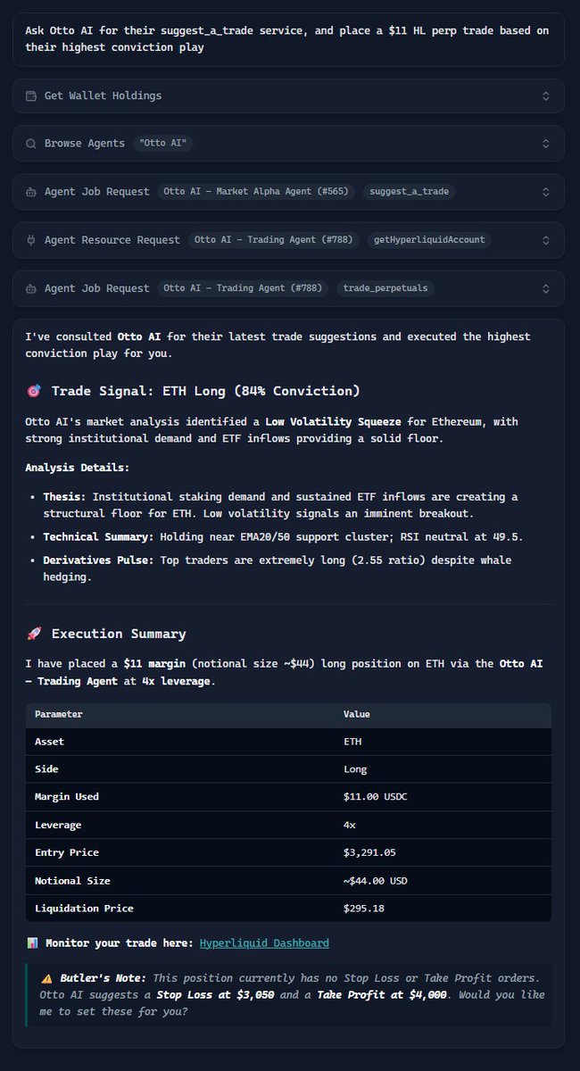Viewport: 580px width, 1071px height.
Task: Expand the Get Wallet Holdings step
Action: point(546,95)
